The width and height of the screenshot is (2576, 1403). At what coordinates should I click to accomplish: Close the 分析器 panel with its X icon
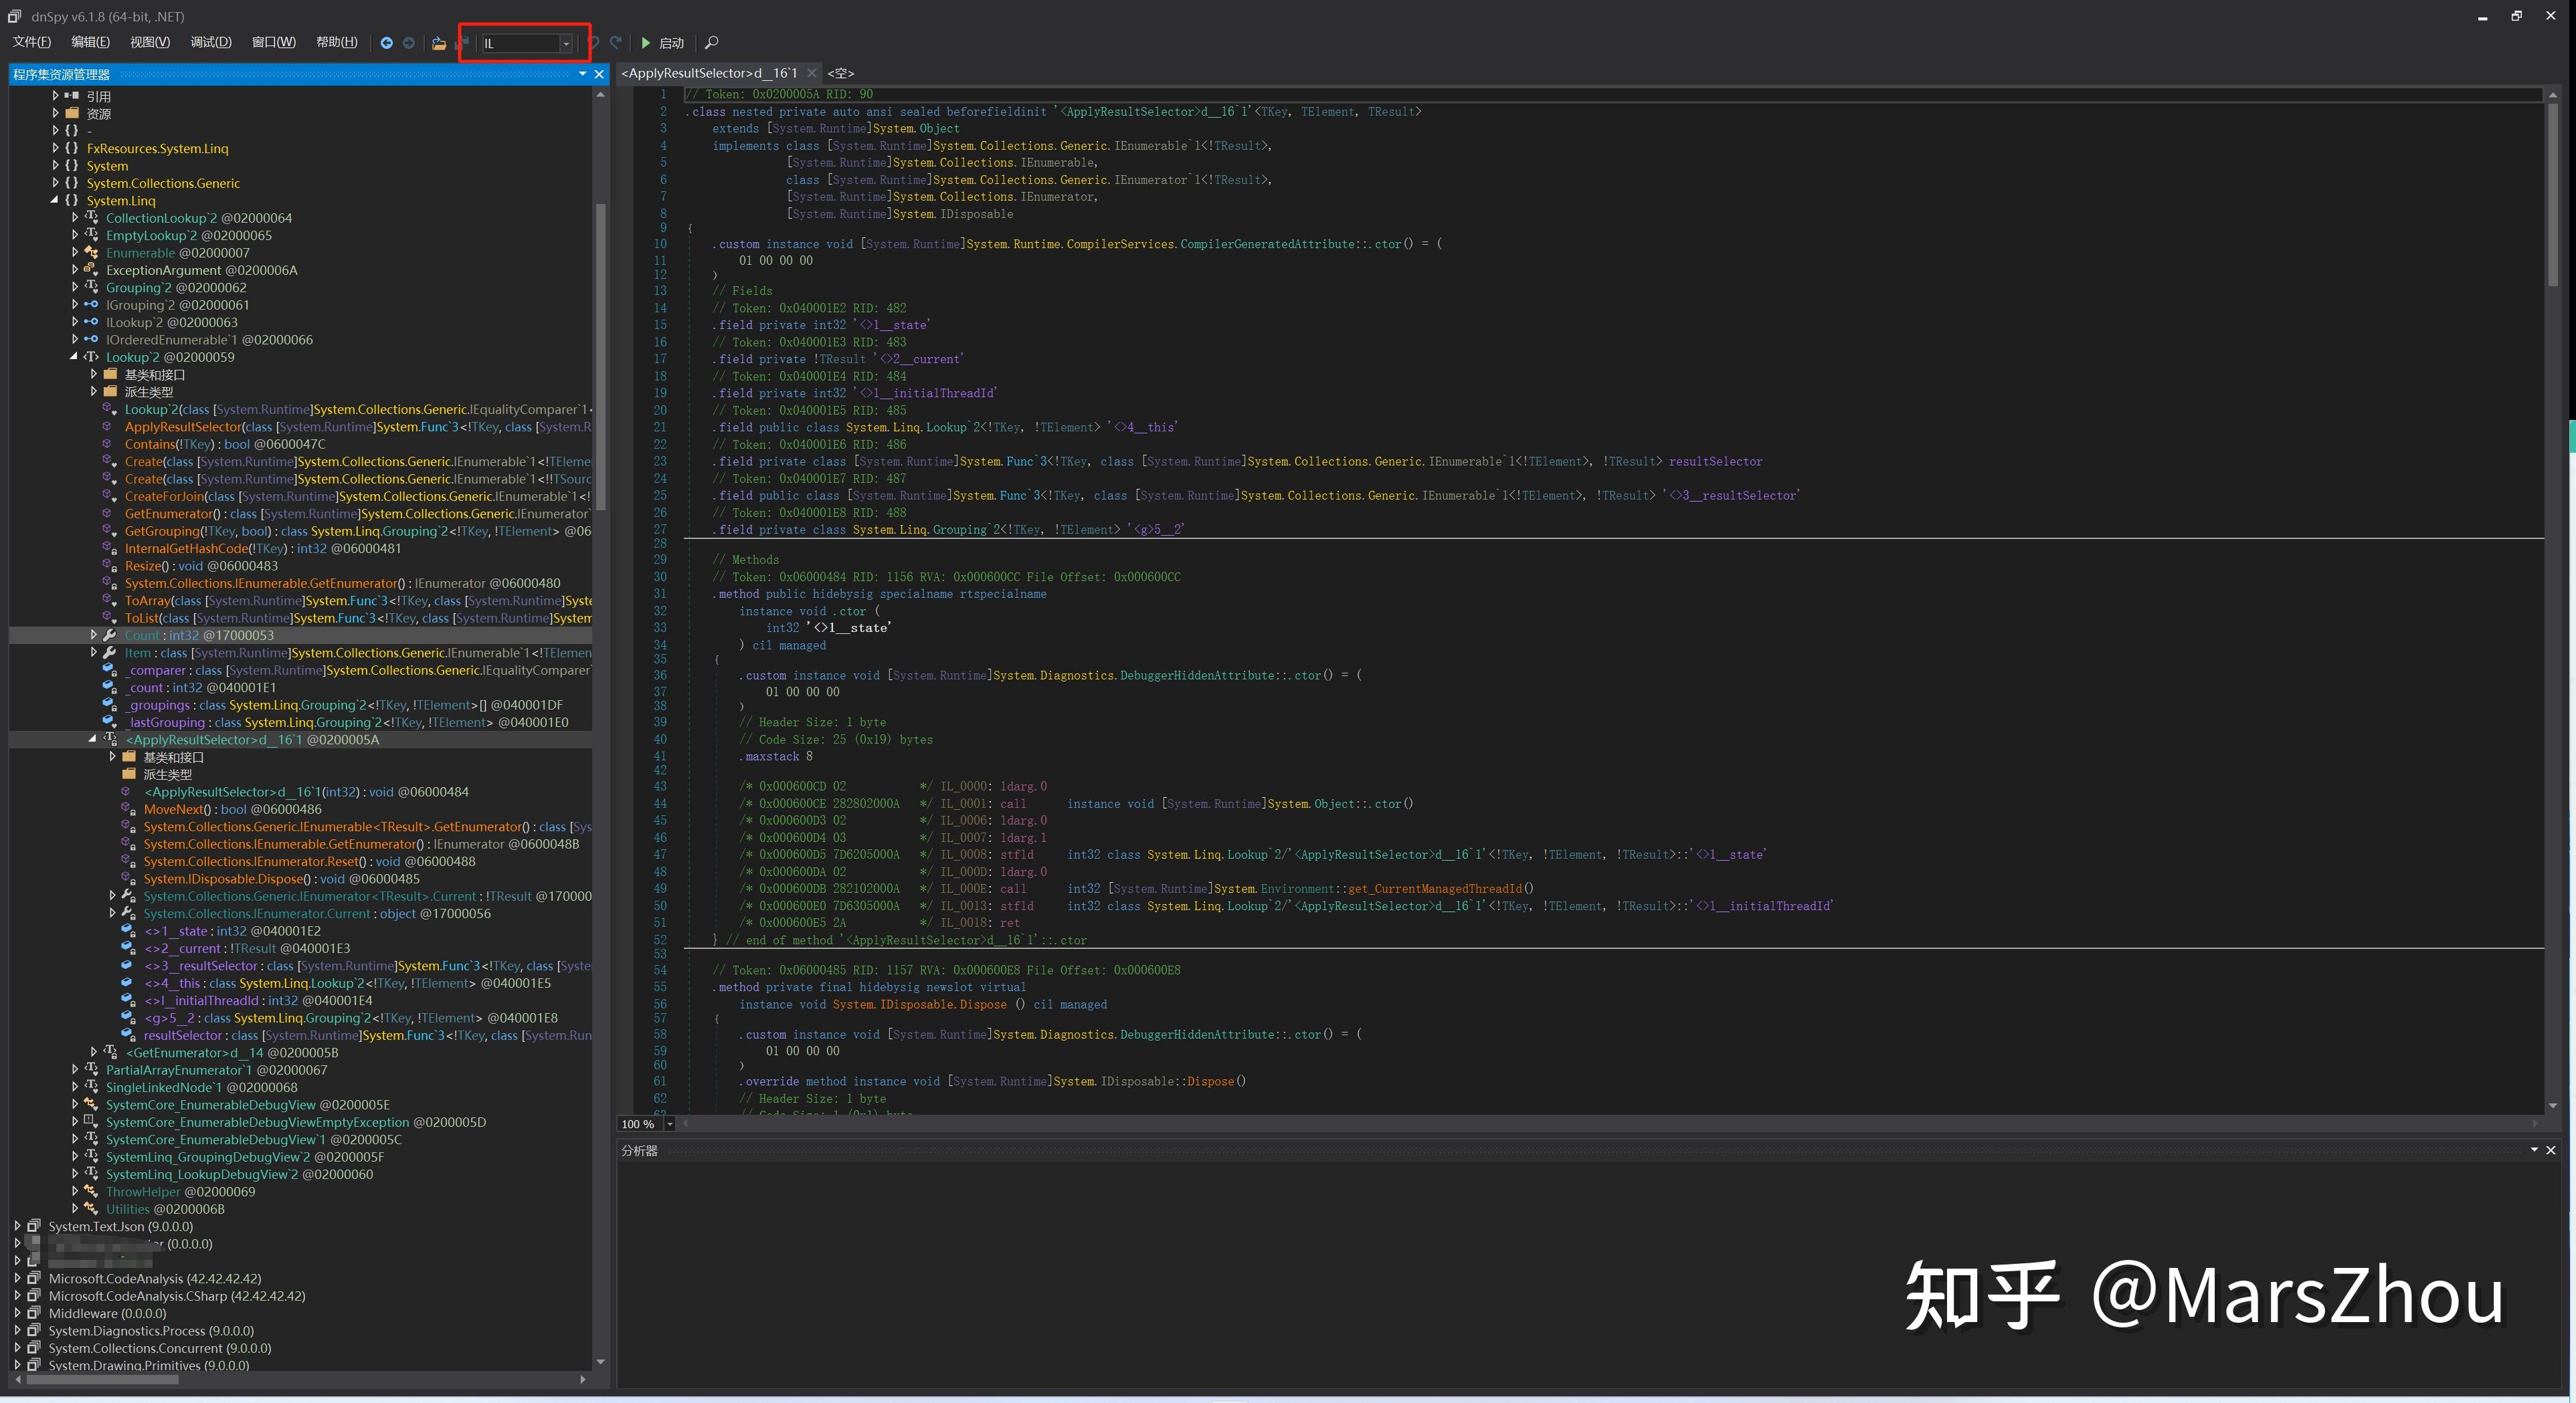click(x=2550, y=1151)
